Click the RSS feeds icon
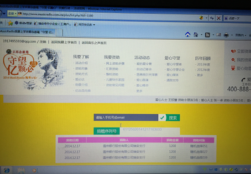The width and height of the screenshot is (251, 174). (207, 35)
